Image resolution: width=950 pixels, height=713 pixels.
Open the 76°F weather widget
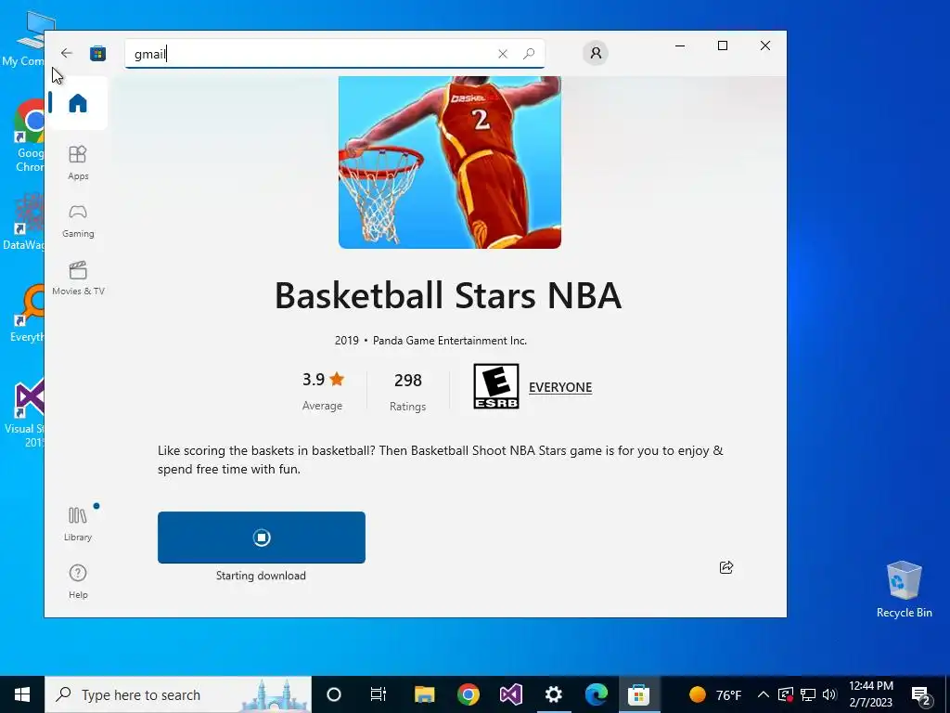click(x=715, y=694)
